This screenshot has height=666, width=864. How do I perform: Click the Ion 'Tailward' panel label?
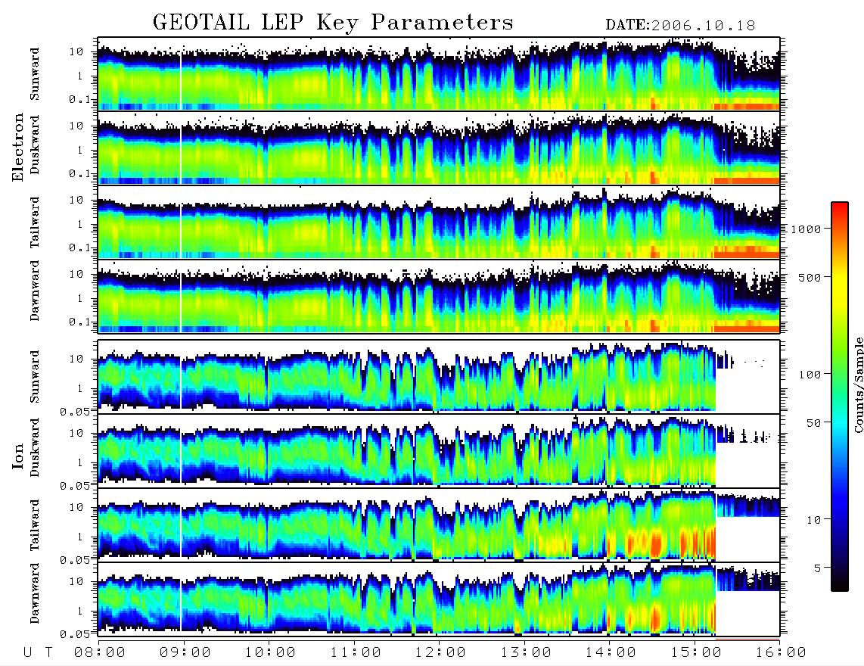click(35, 525)
